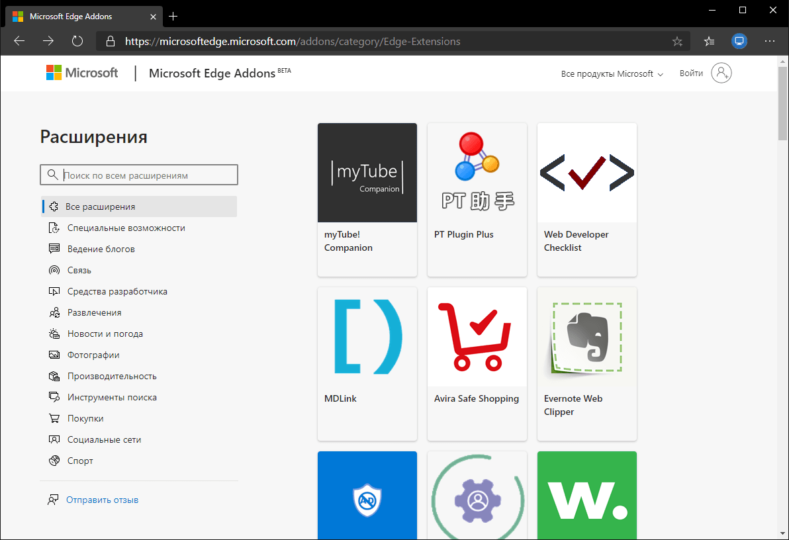Open a new browser tab
789x540 pixels.
coord(173,17)
